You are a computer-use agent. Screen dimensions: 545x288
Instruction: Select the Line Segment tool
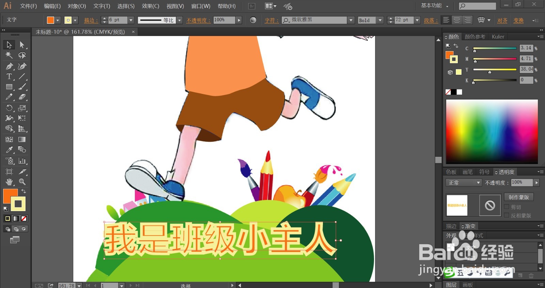22,77
